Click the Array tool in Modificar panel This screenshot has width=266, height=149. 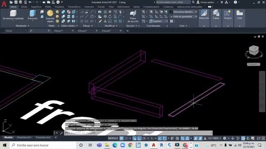[x=120, y=21]
